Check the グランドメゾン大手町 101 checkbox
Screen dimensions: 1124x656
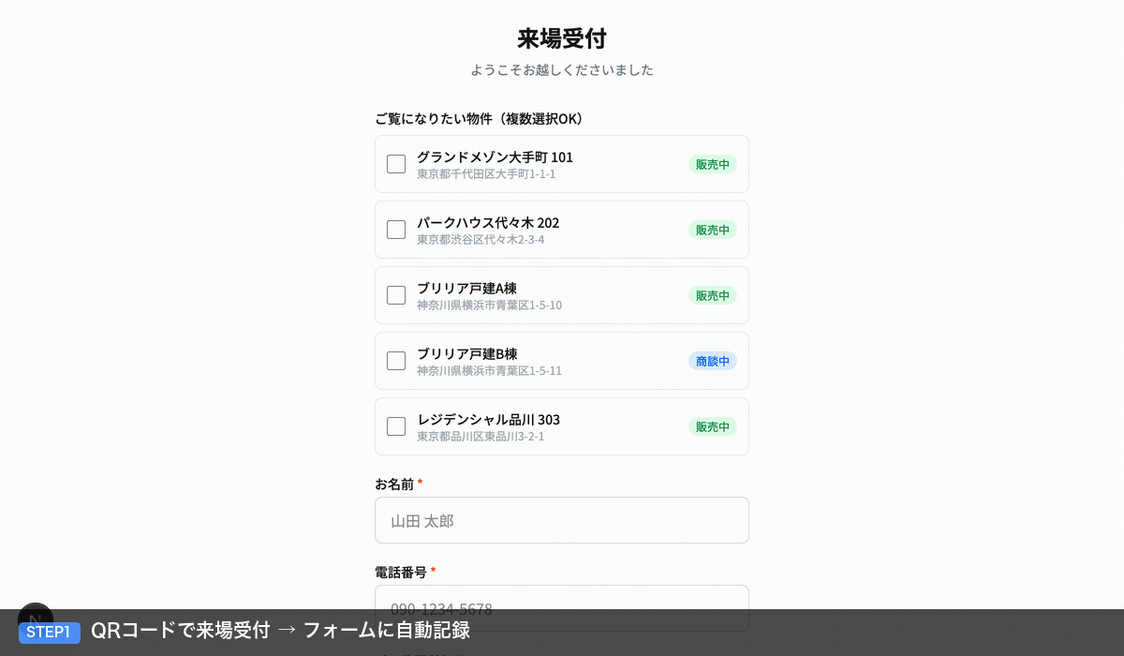click(x=396, y=164)
